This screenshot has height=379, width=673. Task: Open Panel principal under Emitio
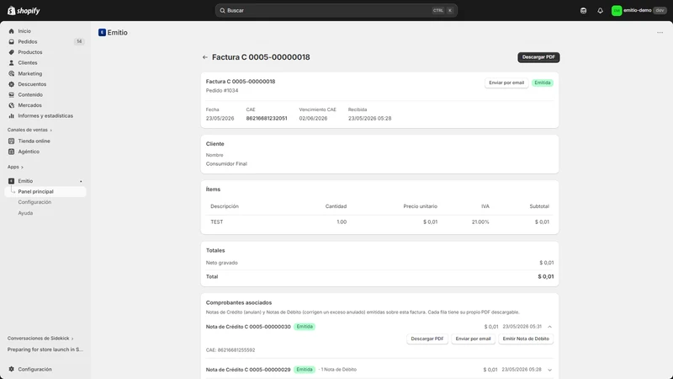45,192
